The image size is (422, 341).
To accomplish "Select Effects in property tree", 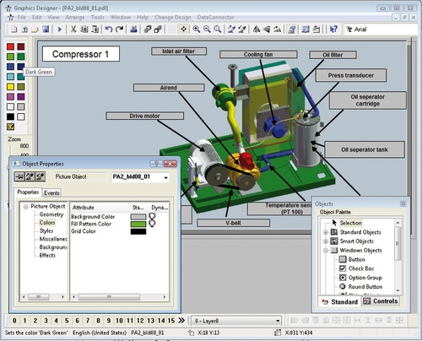I will click(47, 255).
